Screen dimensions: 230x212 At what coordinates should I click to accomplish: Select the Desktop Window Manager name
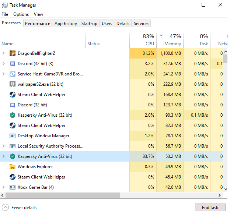pyautogui.click(x=43, y=136)
